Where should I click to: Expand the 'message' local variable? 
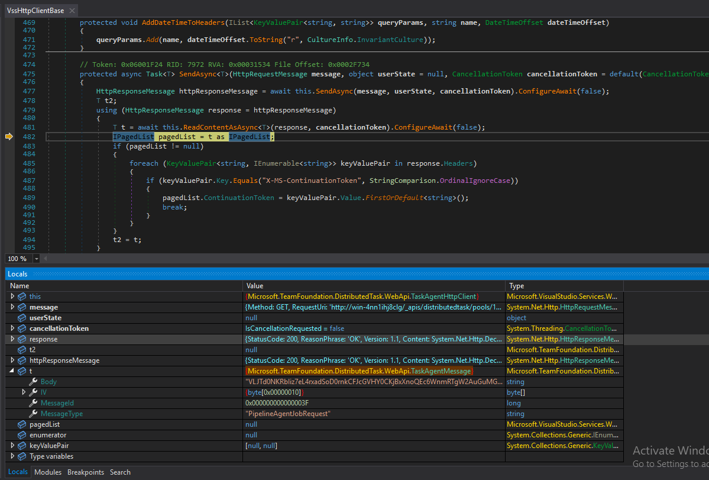pos(12,307)
